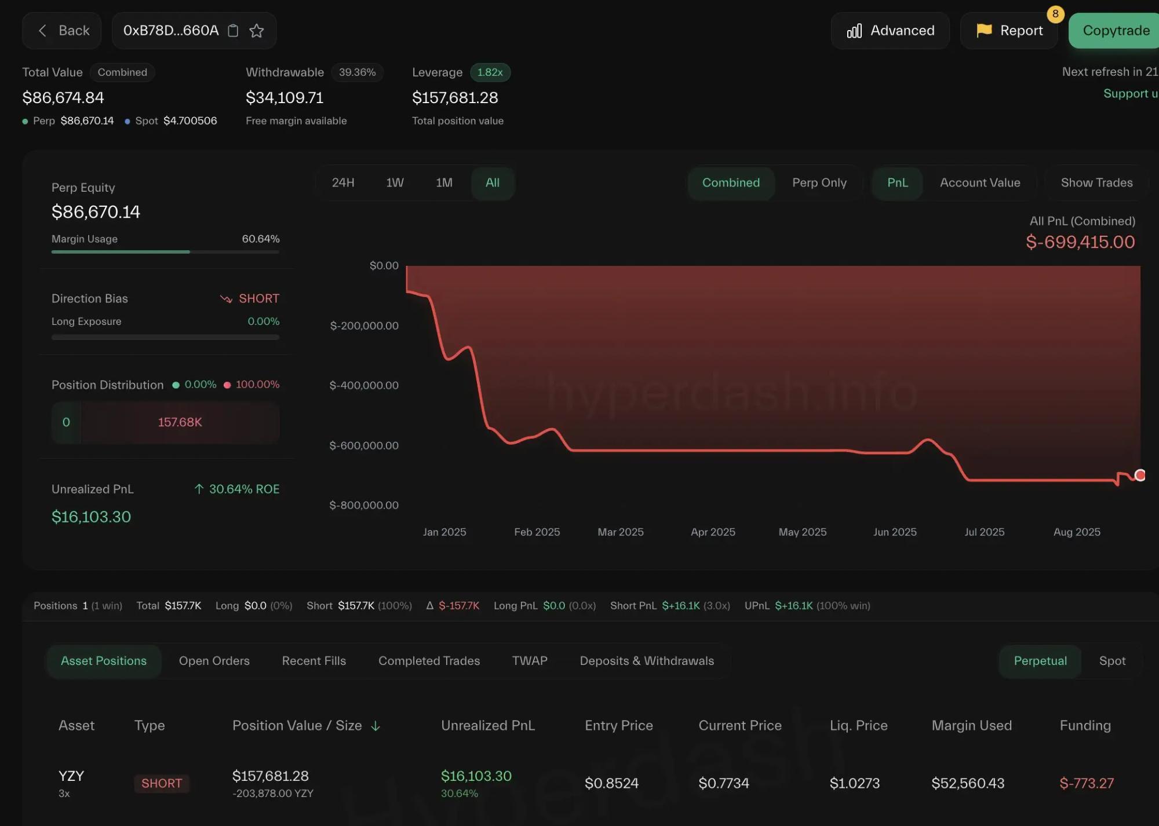Toggle Show Trades on the chart
This screenshot has width=1159, height=826.
tap(1096, 183)
